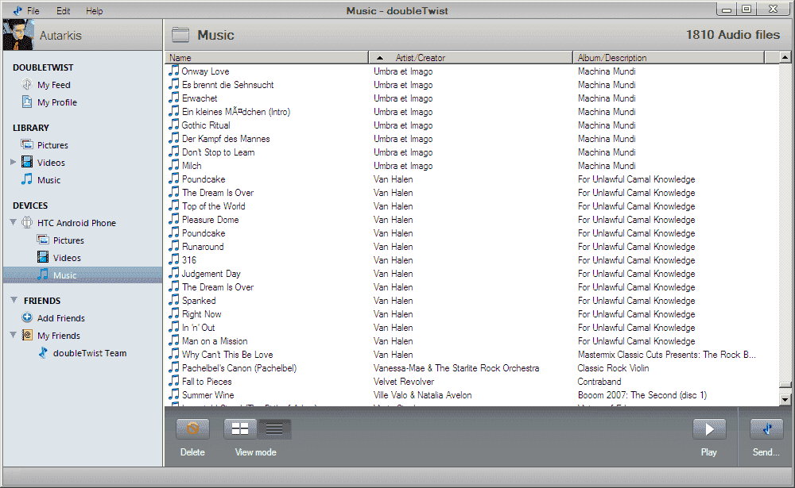Click artist 'Ville Valo & Natalia Avelon'
The width and height of the screenshot is (795, 488).
[422, 395]
